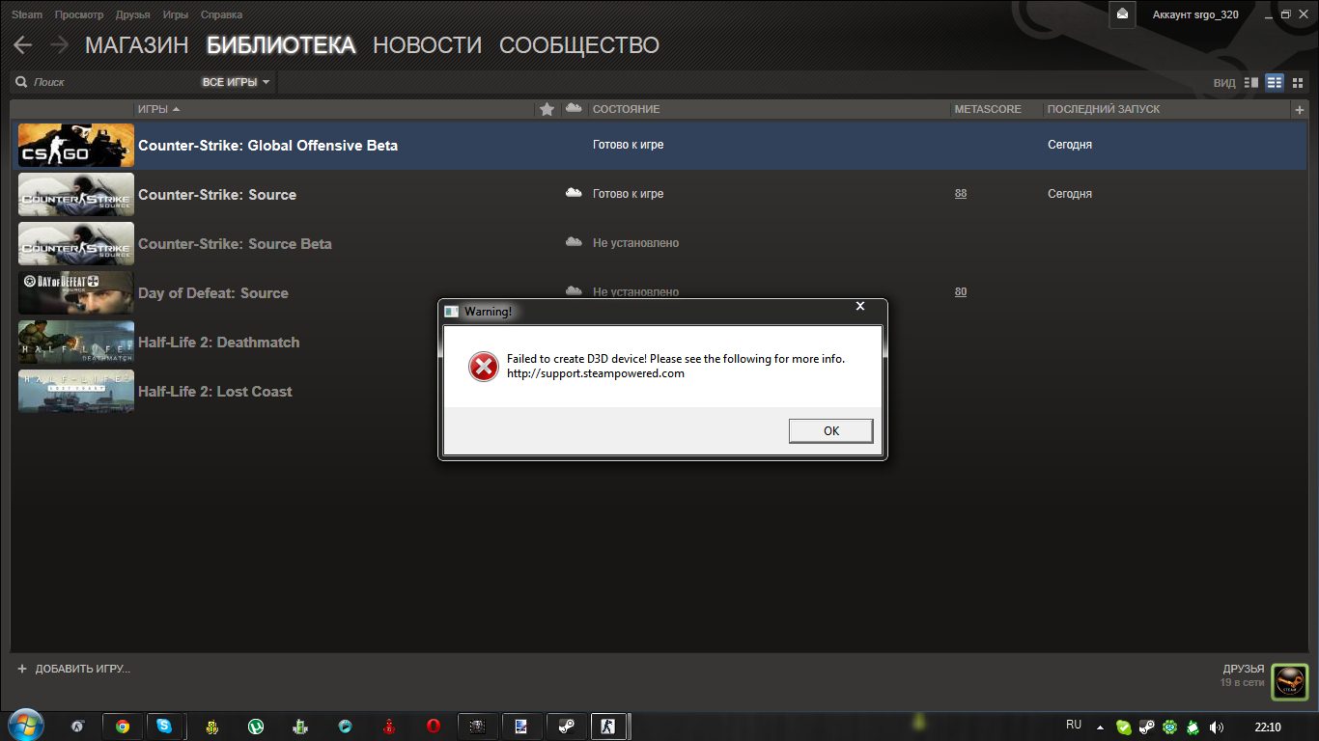
Task: Open the friends list avatar icon
Action: pyautogui.click(x=1289, y=681)
